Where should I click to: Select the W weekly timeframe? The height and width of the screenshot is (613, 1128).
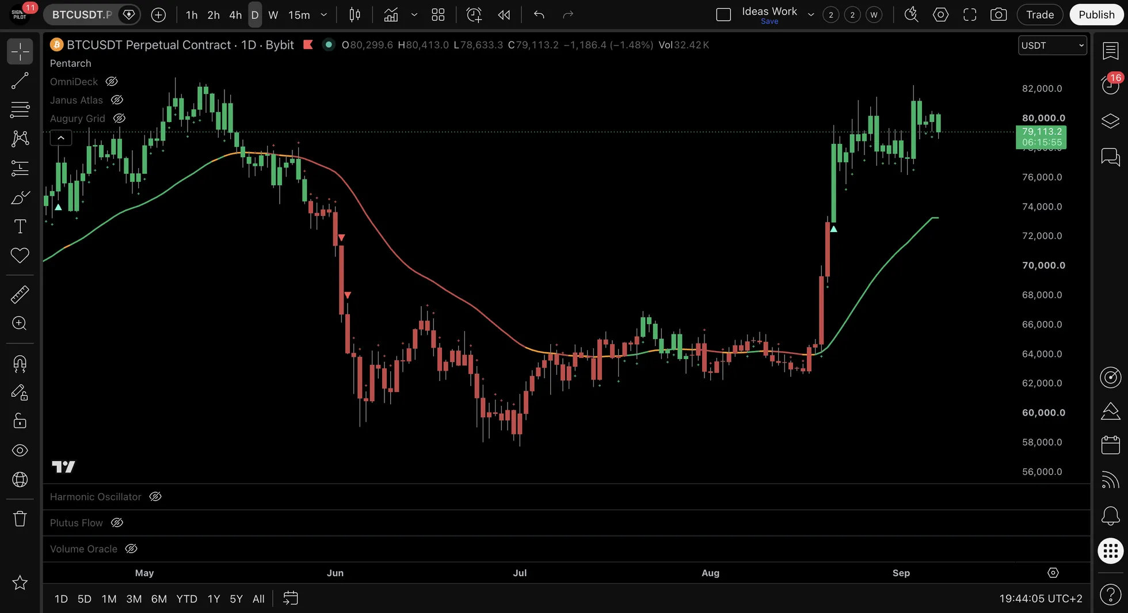tap(273, 15)
